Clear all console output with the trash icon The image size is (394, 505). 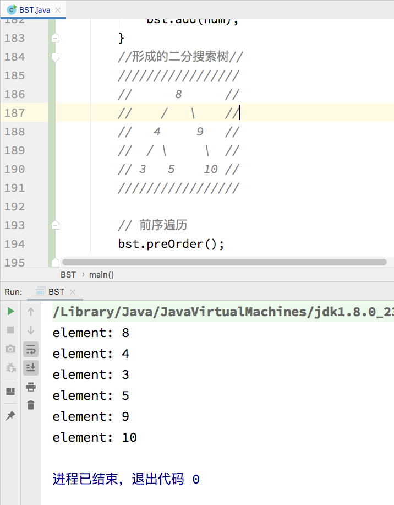point(31,405)
